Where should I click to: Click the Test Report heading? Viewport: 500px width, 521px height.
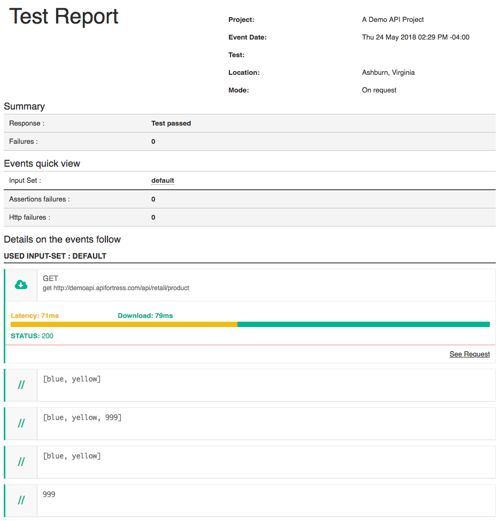[64, 17]
